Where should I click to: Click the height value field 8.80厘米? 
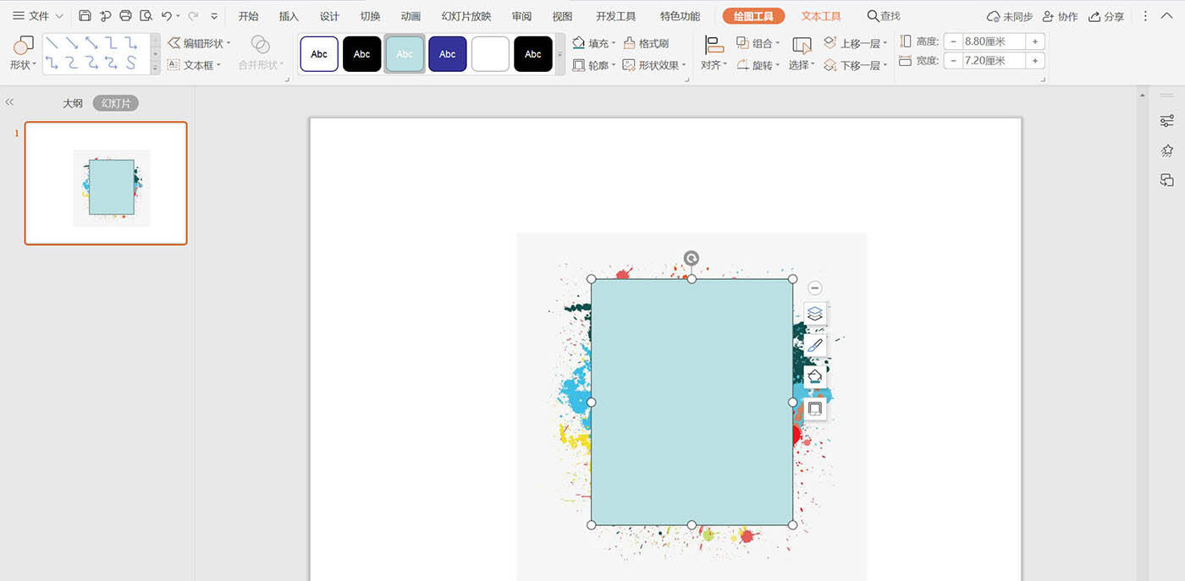point(993,41)
